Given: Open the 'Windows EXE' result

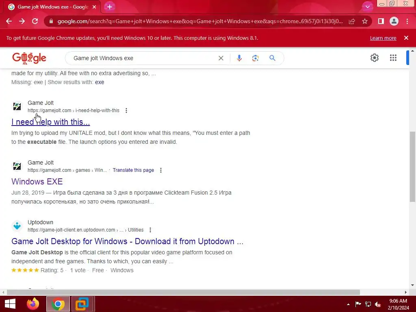Looking at the screenshot, I should (x=37, y=182).
